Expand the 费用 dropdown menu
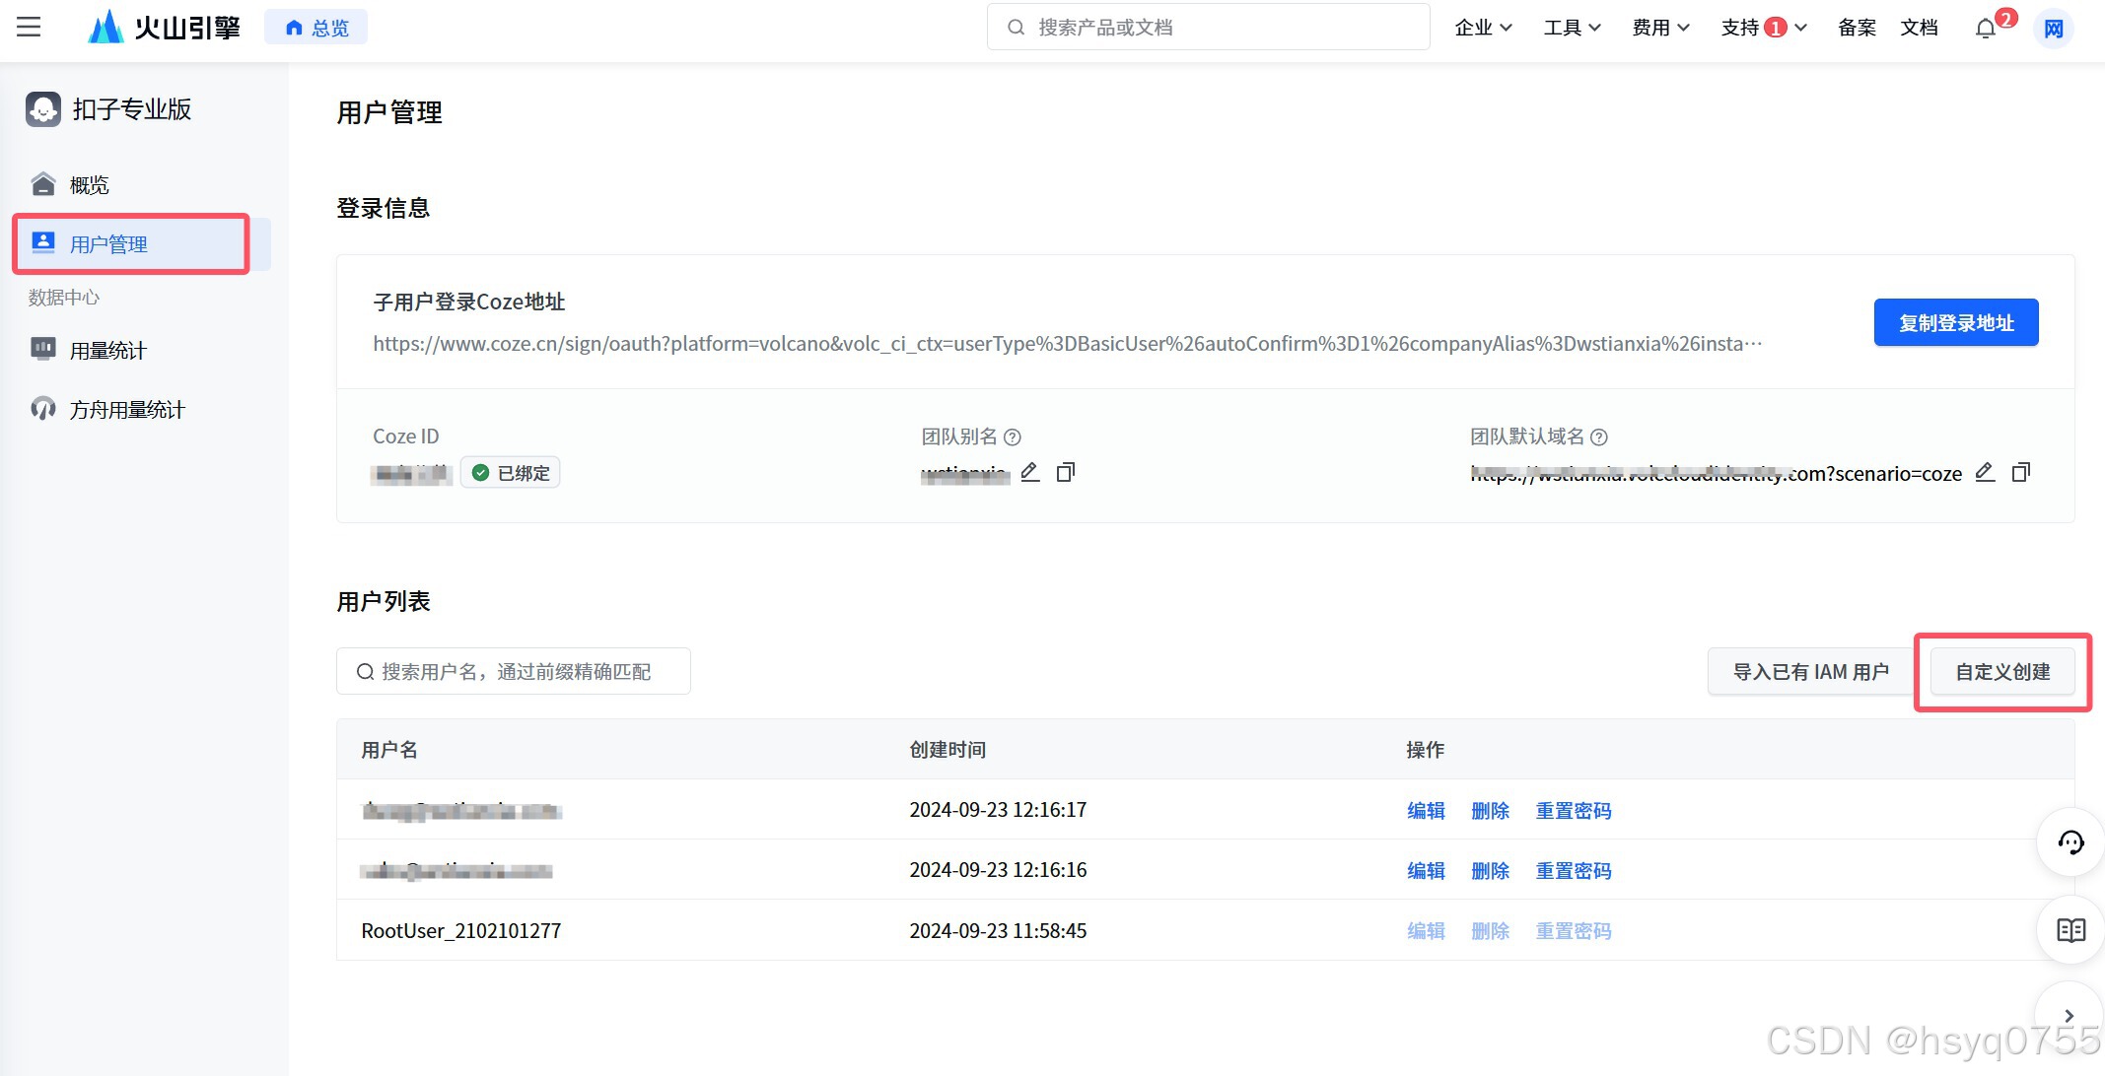Screen dimensions: 2105x1076 1660,28
